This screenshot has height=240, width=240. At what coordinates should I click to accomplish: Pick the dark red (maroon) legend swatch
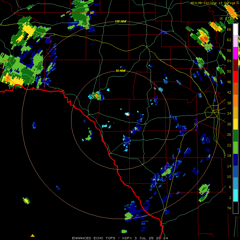[x=235, y=65]
